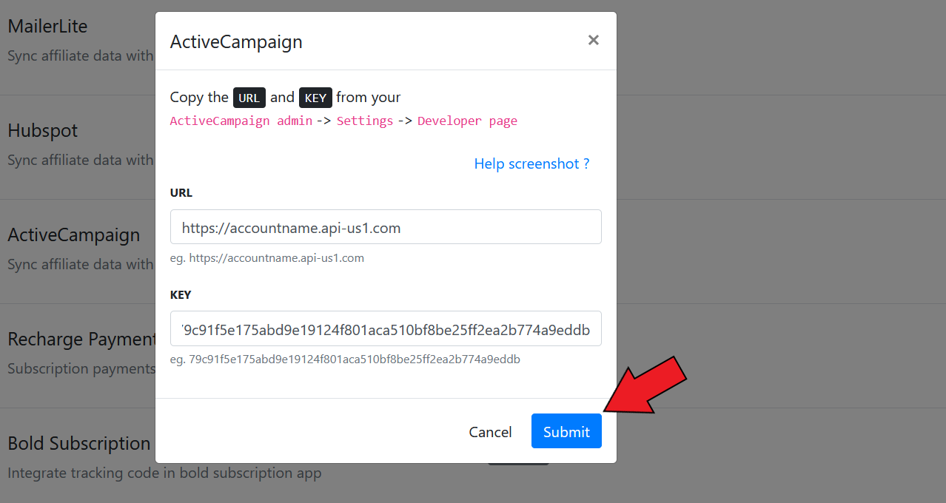Click the dark KEY badge in instructions
The height and width of the screenshot is (503, 946).
(x=315, y=98)
